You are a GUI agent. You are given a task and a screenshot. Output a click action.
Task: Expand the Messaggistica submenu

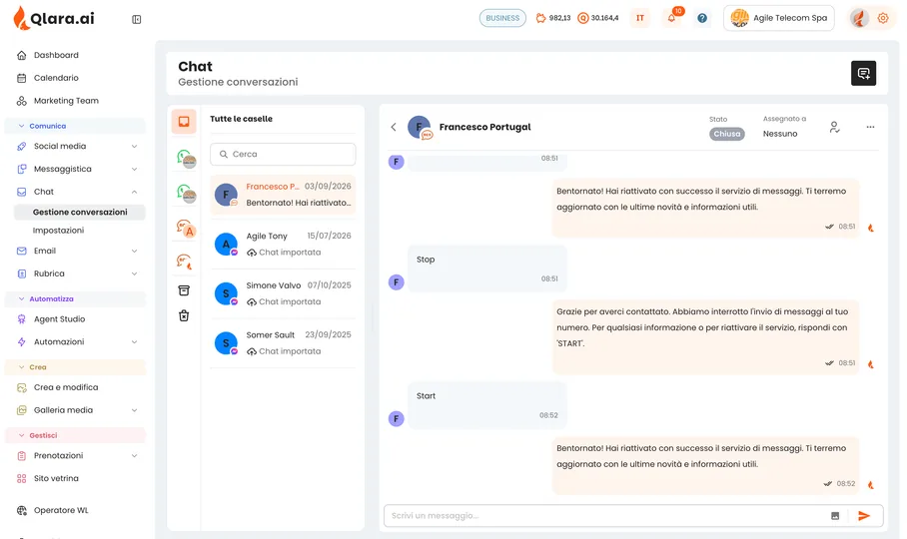pos(134,169)
